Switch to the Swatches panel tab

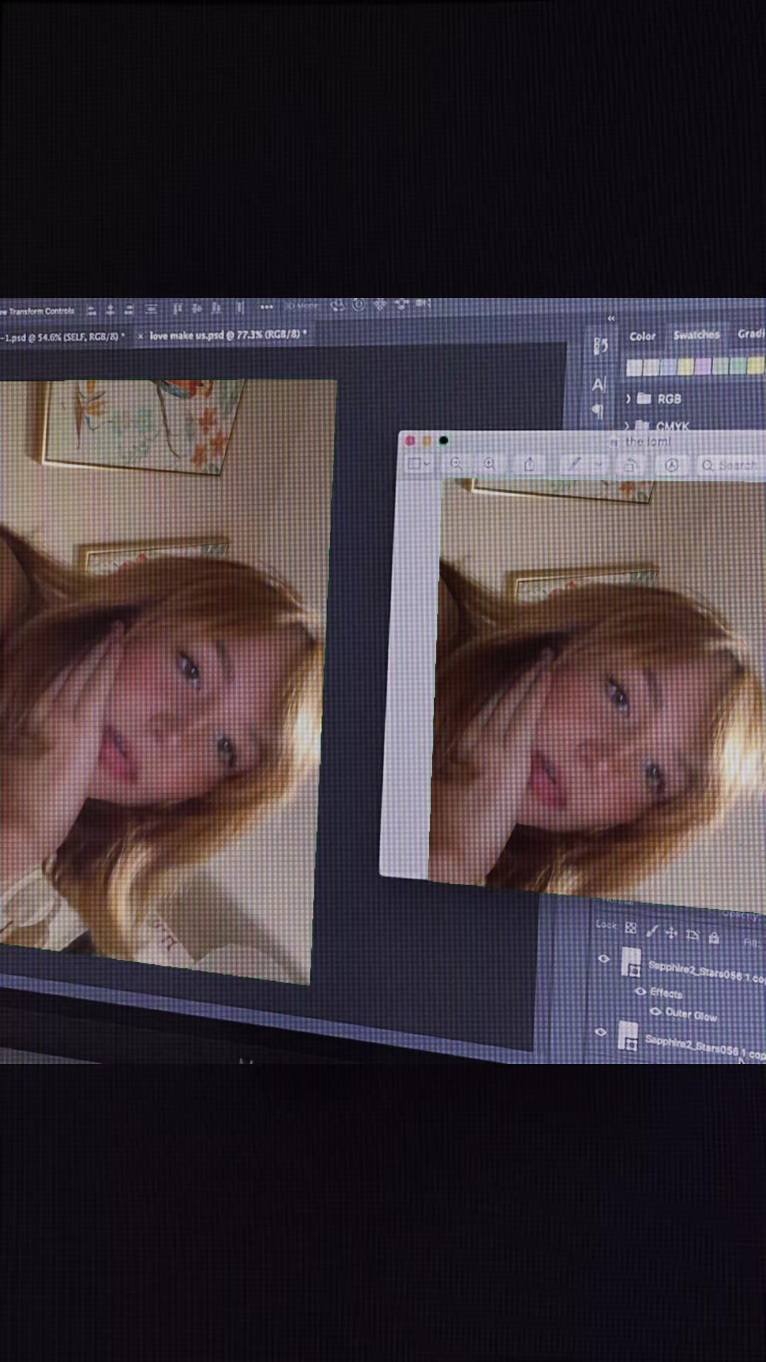click(696, 335)
